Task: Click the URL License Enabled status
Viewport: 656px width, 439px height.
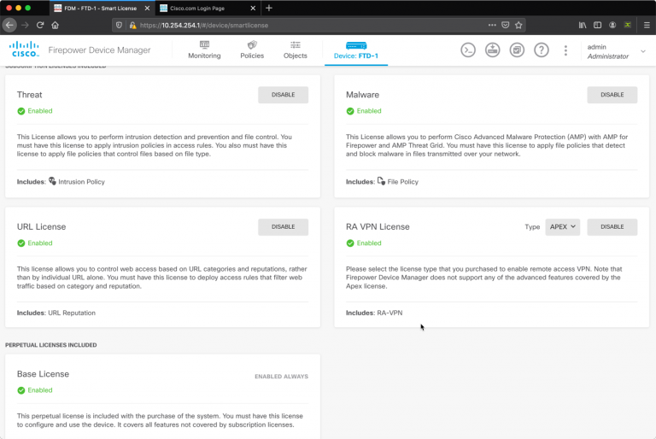Action: [x=35, y=243]
